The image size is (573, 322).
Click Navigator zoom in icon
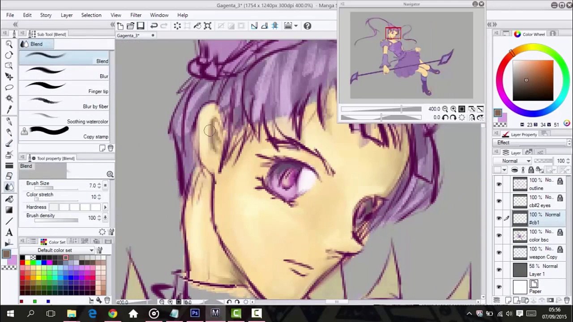(x=453, y=109)
